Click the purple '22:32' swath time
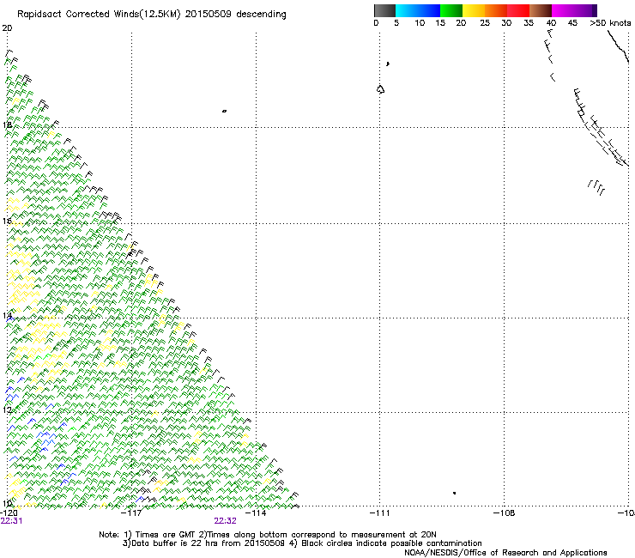This screenshot has height=558, width=635. (x=225, y=521)
